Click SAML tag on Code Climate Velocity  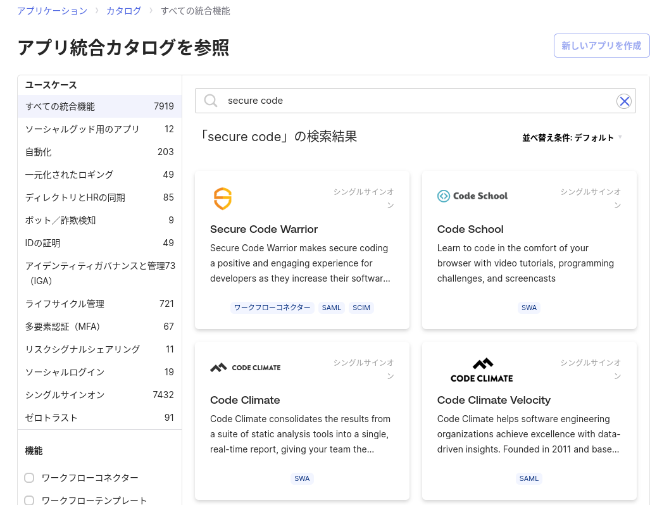pyautogui.click(x=529, y=478)
